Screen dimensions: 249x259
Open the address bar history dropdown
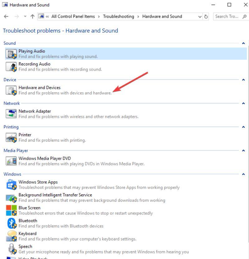point(200,17)
